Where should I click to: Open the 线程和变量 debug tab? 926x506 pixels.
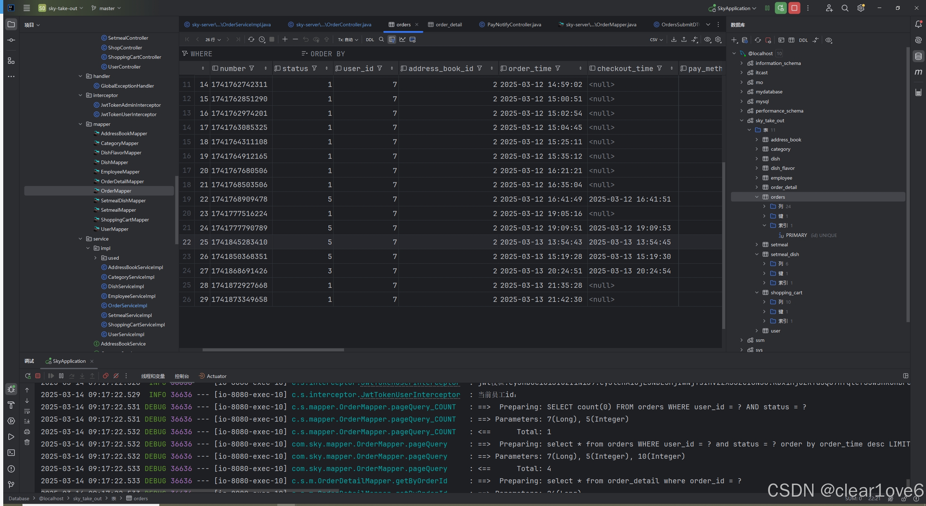[153, 376]
